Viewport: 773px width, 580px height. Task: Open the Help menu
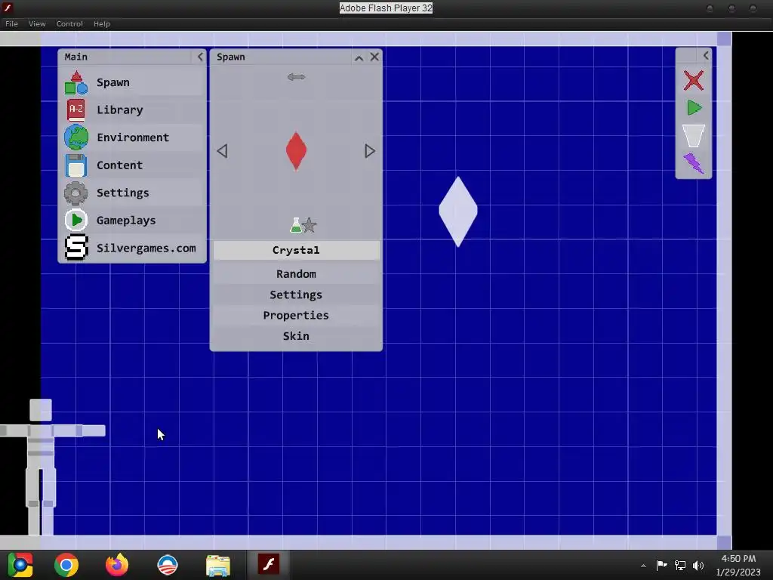pos(102,23)
